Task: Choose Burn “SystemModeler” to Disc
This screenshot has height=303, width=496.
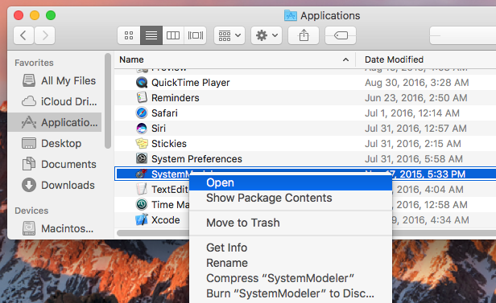Action: pos(291,293)
